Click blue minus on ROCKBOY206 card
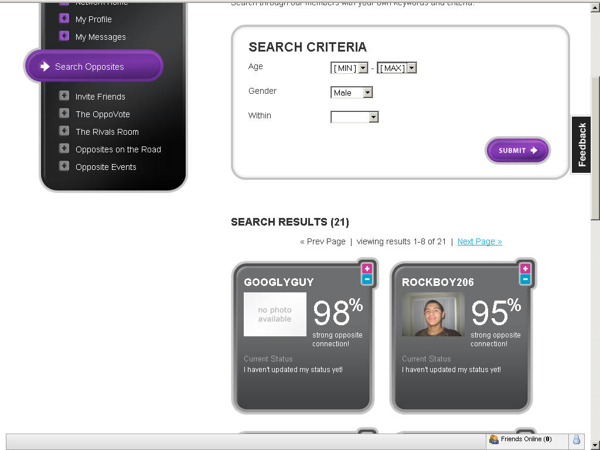600x450 pixels. (x=525, y=279)
